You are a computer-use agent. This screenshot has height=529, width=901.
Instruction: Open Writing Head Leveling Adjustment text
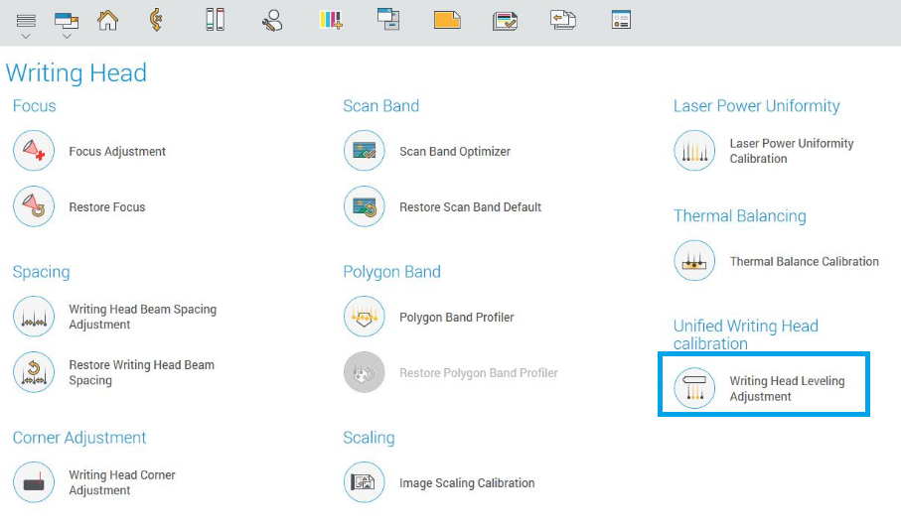pos(787,389)
